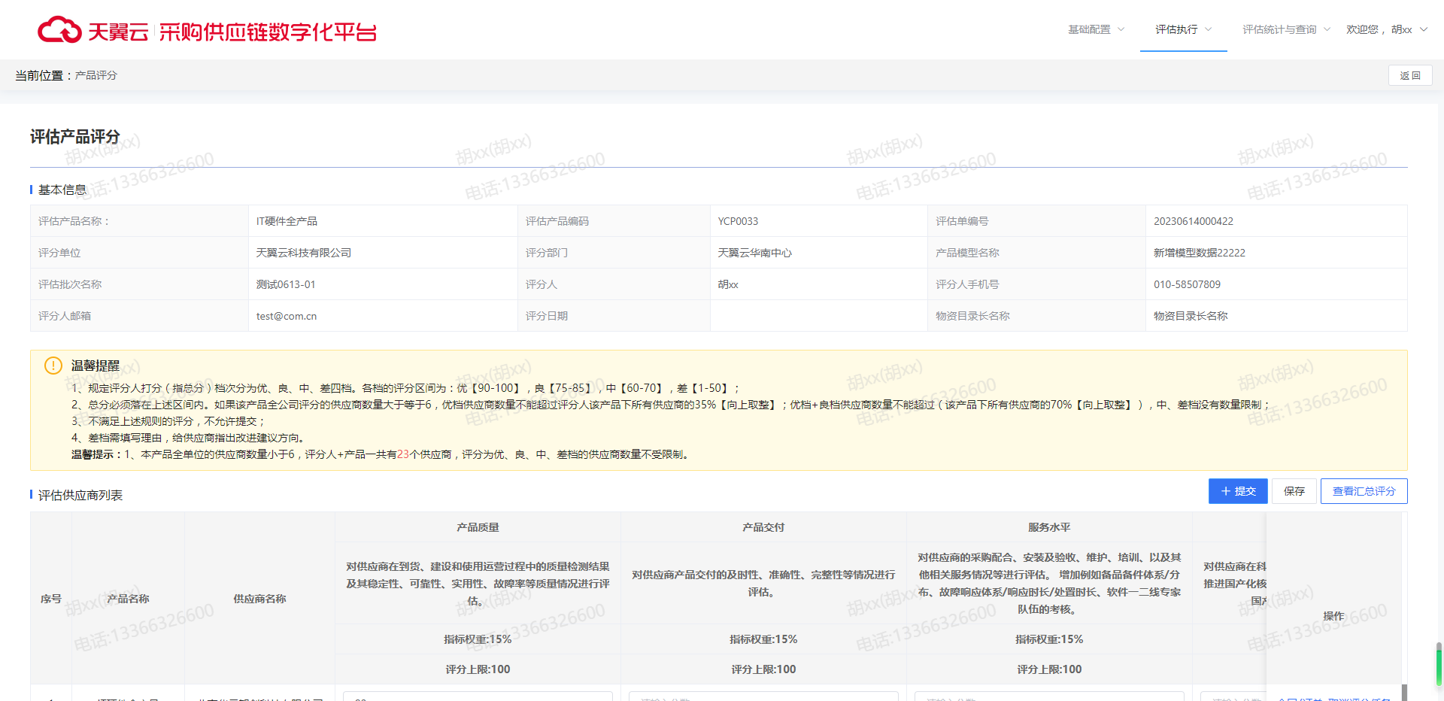
Task: Click the 产品名称 column header
Action: 128,599
